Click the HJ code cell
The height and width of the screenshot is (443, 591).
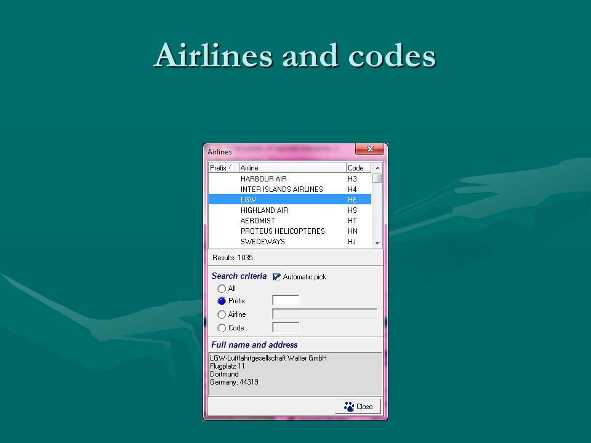click(352, 242)
